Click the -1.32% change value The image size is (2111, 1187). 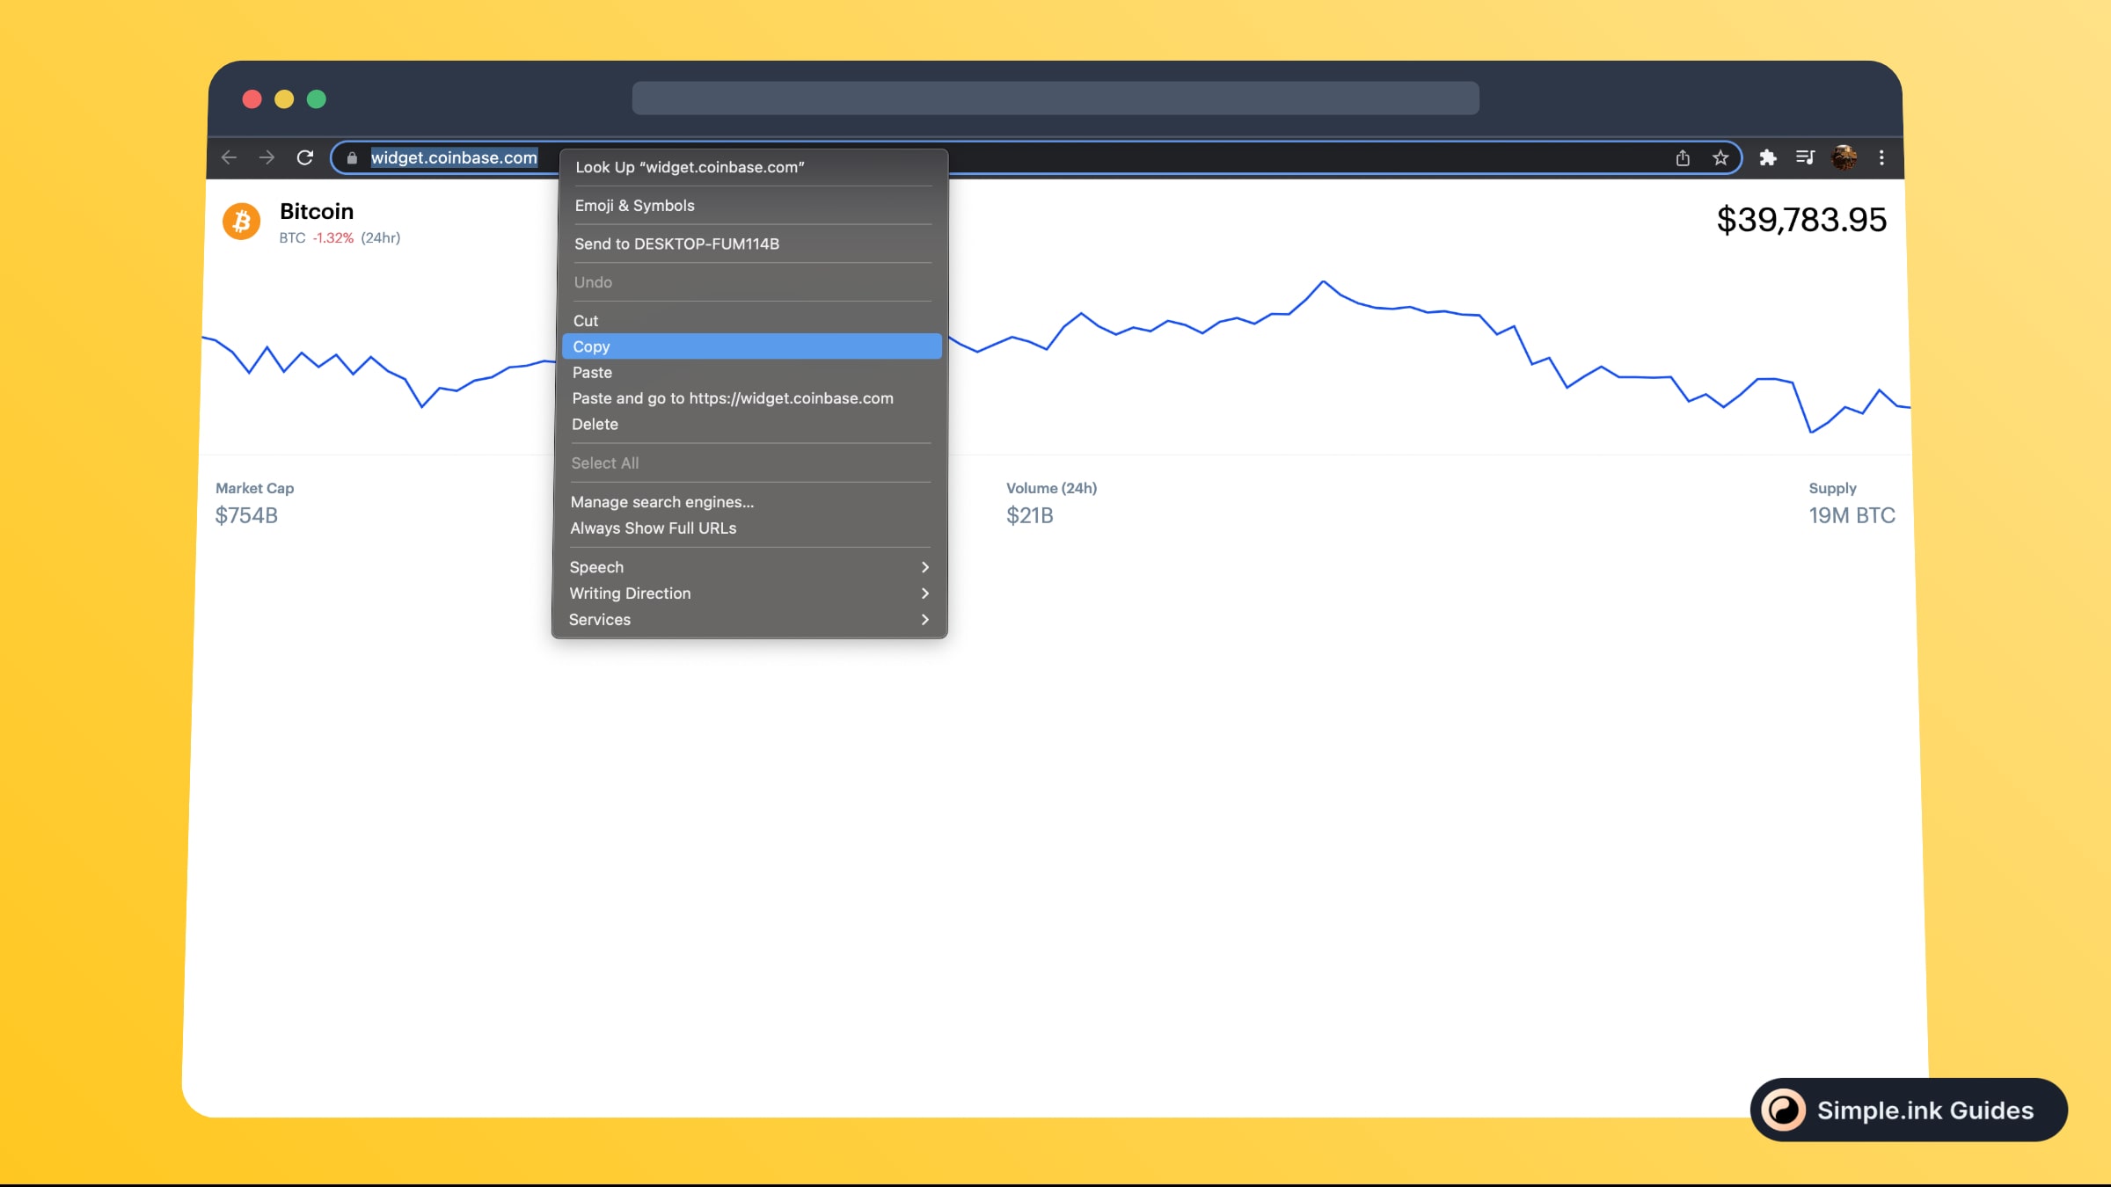click(x=333, y=237)
